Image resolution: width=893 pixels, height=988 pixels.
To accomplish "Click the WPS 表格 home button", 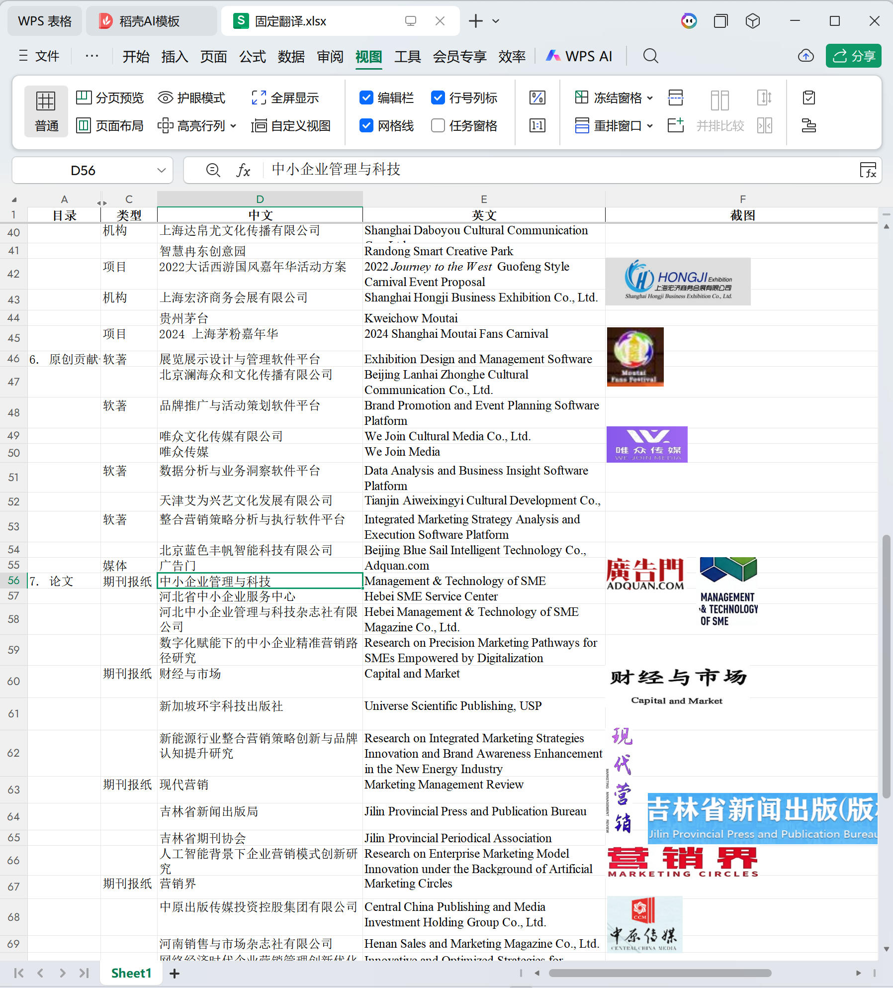I will pyautogui.click(x=45, y=21).
